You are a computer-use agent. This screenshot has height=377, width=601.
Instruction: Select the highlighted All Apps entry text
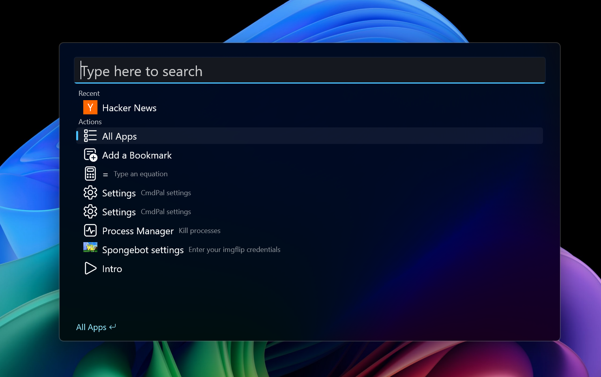pyautogui.click(x=119, y=136)
